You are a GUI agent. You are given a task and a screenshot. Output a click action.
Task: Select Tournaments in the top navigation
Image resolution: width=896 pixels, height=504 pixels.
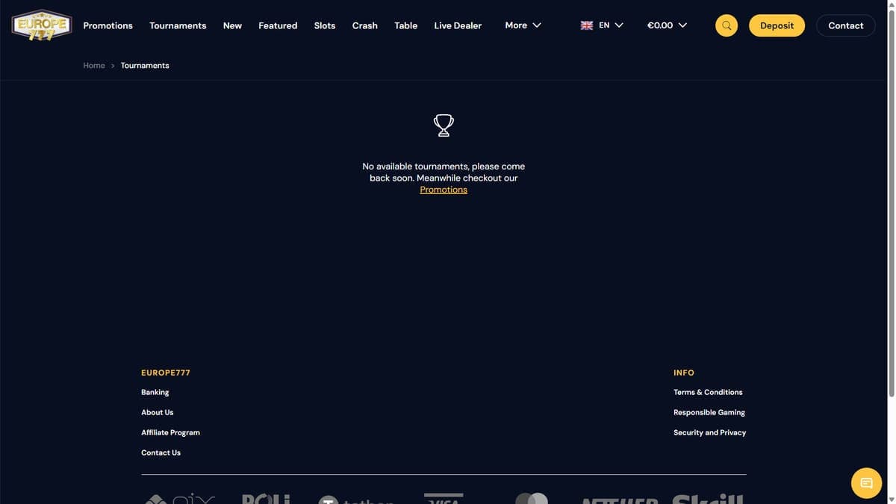click(178, 25)
